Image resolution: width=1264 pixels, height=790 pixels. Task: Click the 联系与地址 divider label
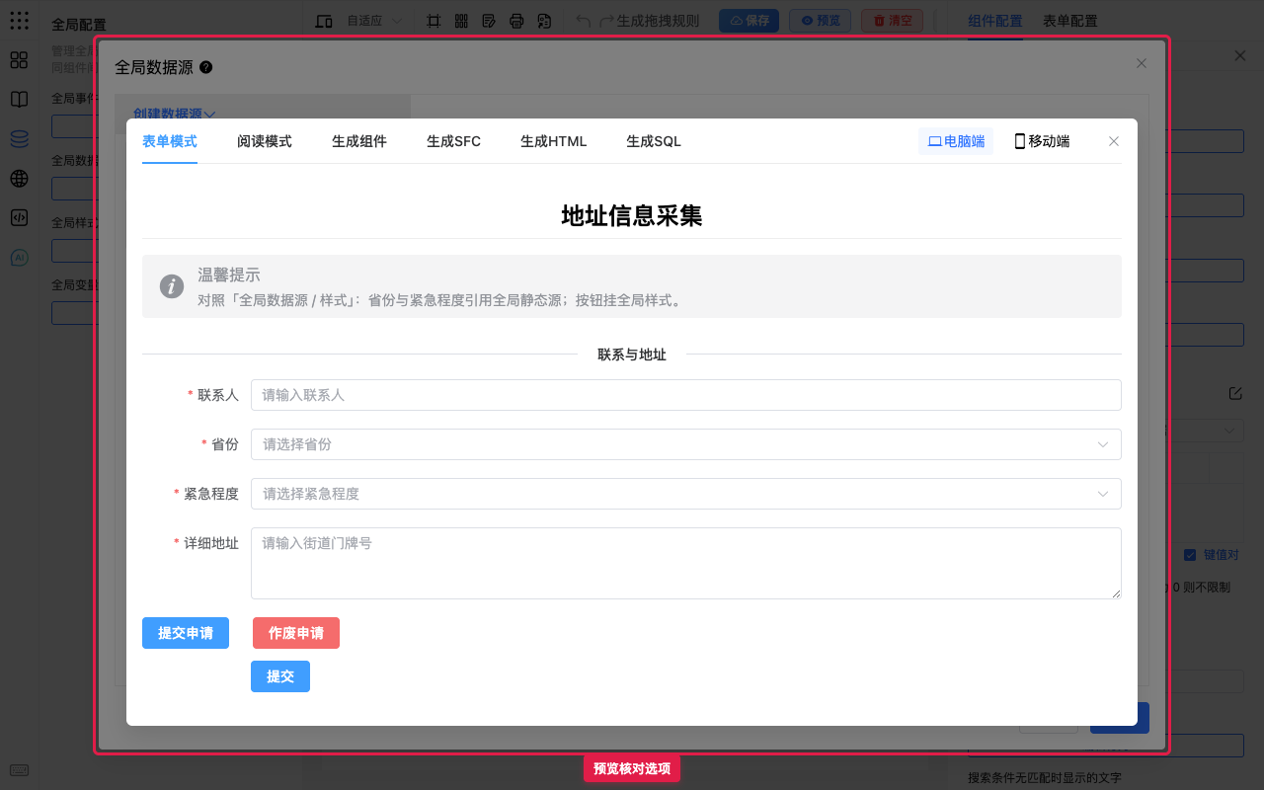tap(632, 355)
